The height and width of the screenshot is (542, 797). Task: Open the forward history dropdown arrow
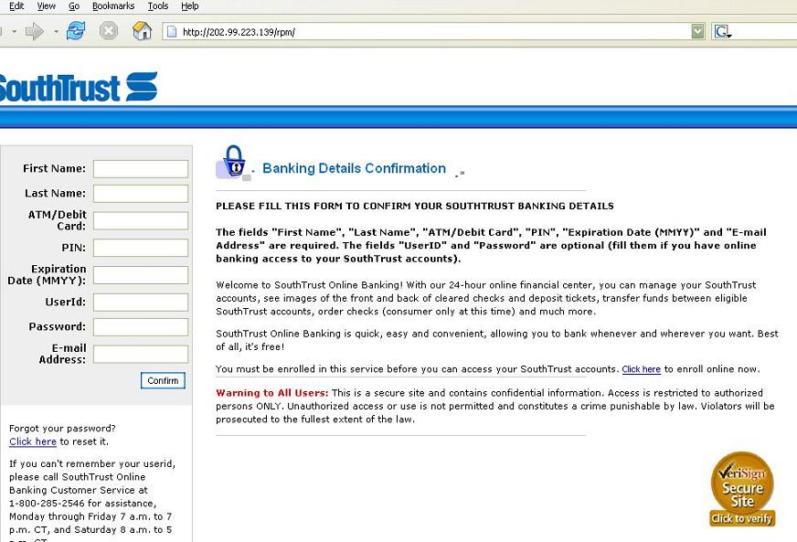coord(56,32)
